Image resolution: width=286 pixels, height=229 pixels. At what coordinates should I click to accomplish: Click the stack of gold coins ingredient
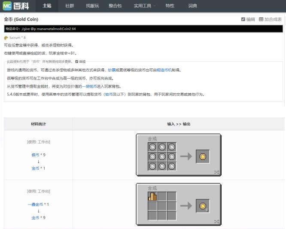click(x=152, y=196)
